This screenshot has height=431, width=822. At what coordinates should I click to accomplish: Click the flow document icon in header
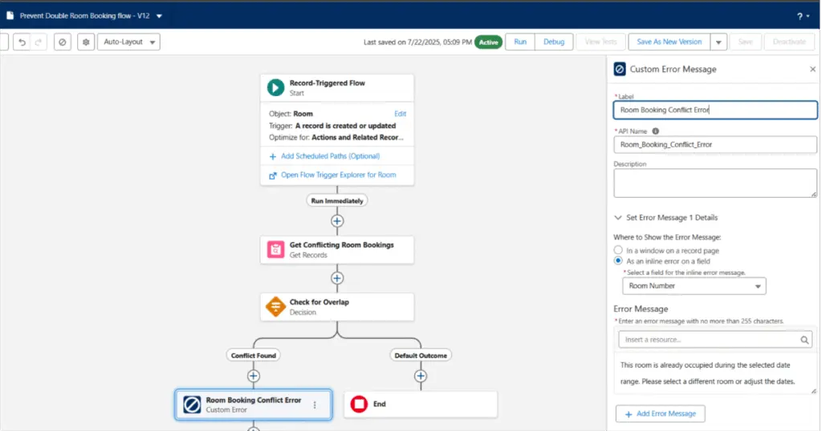(x=10, y=16)
